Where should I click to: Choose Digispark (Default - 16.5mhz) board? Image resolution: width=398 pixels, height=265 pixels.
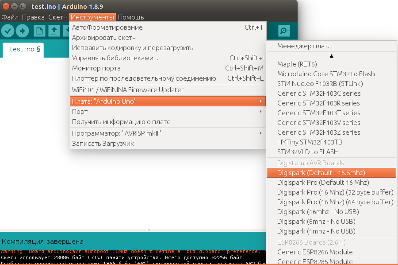[x=321, y=173]
